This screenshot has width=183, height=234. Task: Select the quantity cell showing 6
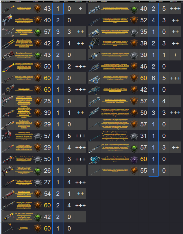tap(154, 78)
